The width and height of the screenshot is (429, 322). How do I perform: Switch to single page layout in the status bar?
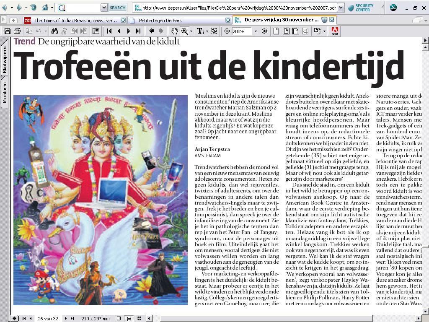tap(119, 319)
